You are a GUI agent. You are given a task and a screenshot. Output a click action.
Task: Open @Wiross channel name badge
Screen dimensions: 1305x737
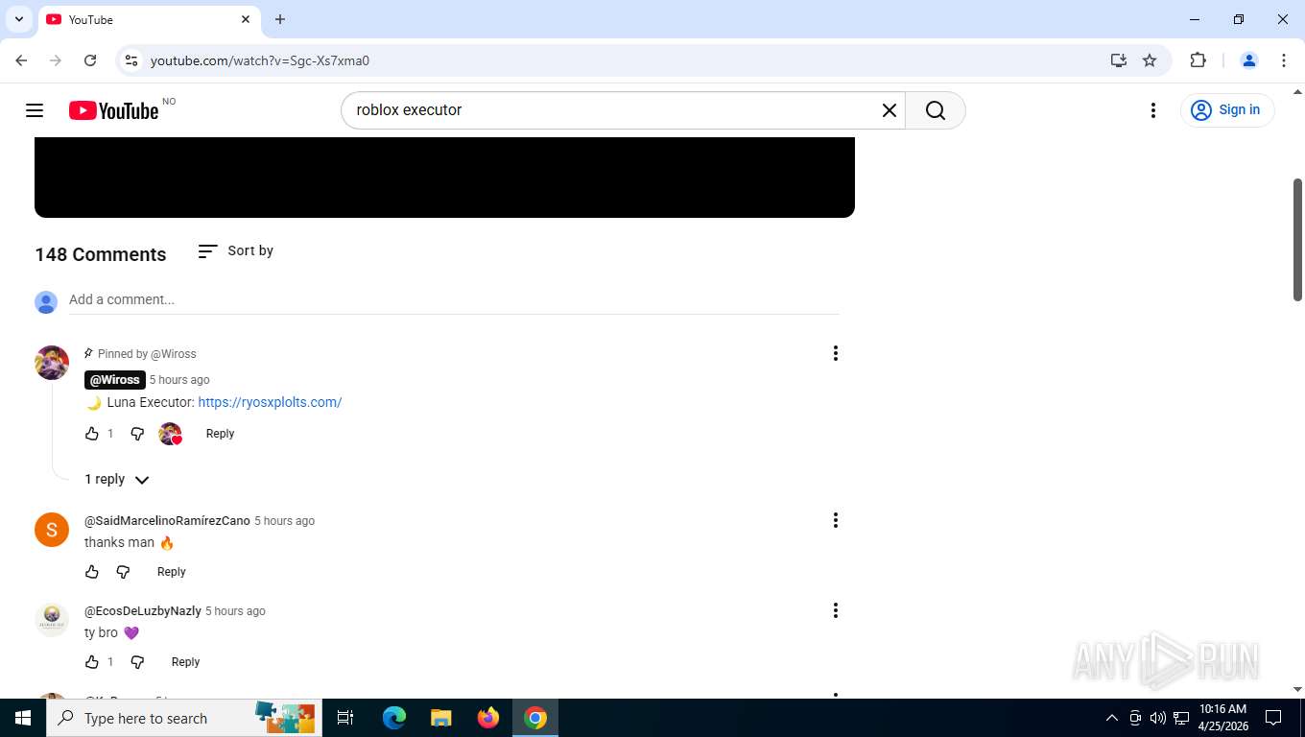click(x=115, y=380)
